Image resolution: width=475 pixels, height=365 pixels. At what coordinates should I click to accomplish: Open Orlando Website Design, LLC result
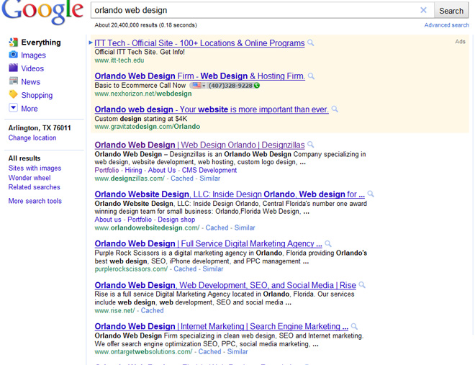click(x=230, y=194)
